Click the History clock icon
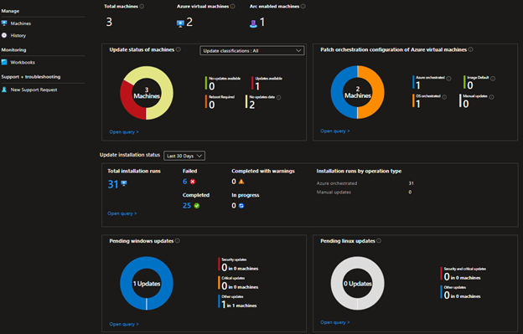Viewport: 523px width, 334px height. tap(4, 35)
